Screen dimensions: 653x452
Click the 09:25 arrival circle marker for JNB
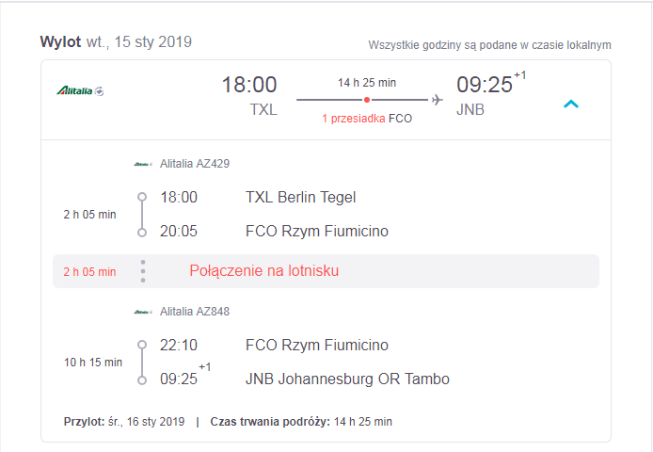click(142, 380)
